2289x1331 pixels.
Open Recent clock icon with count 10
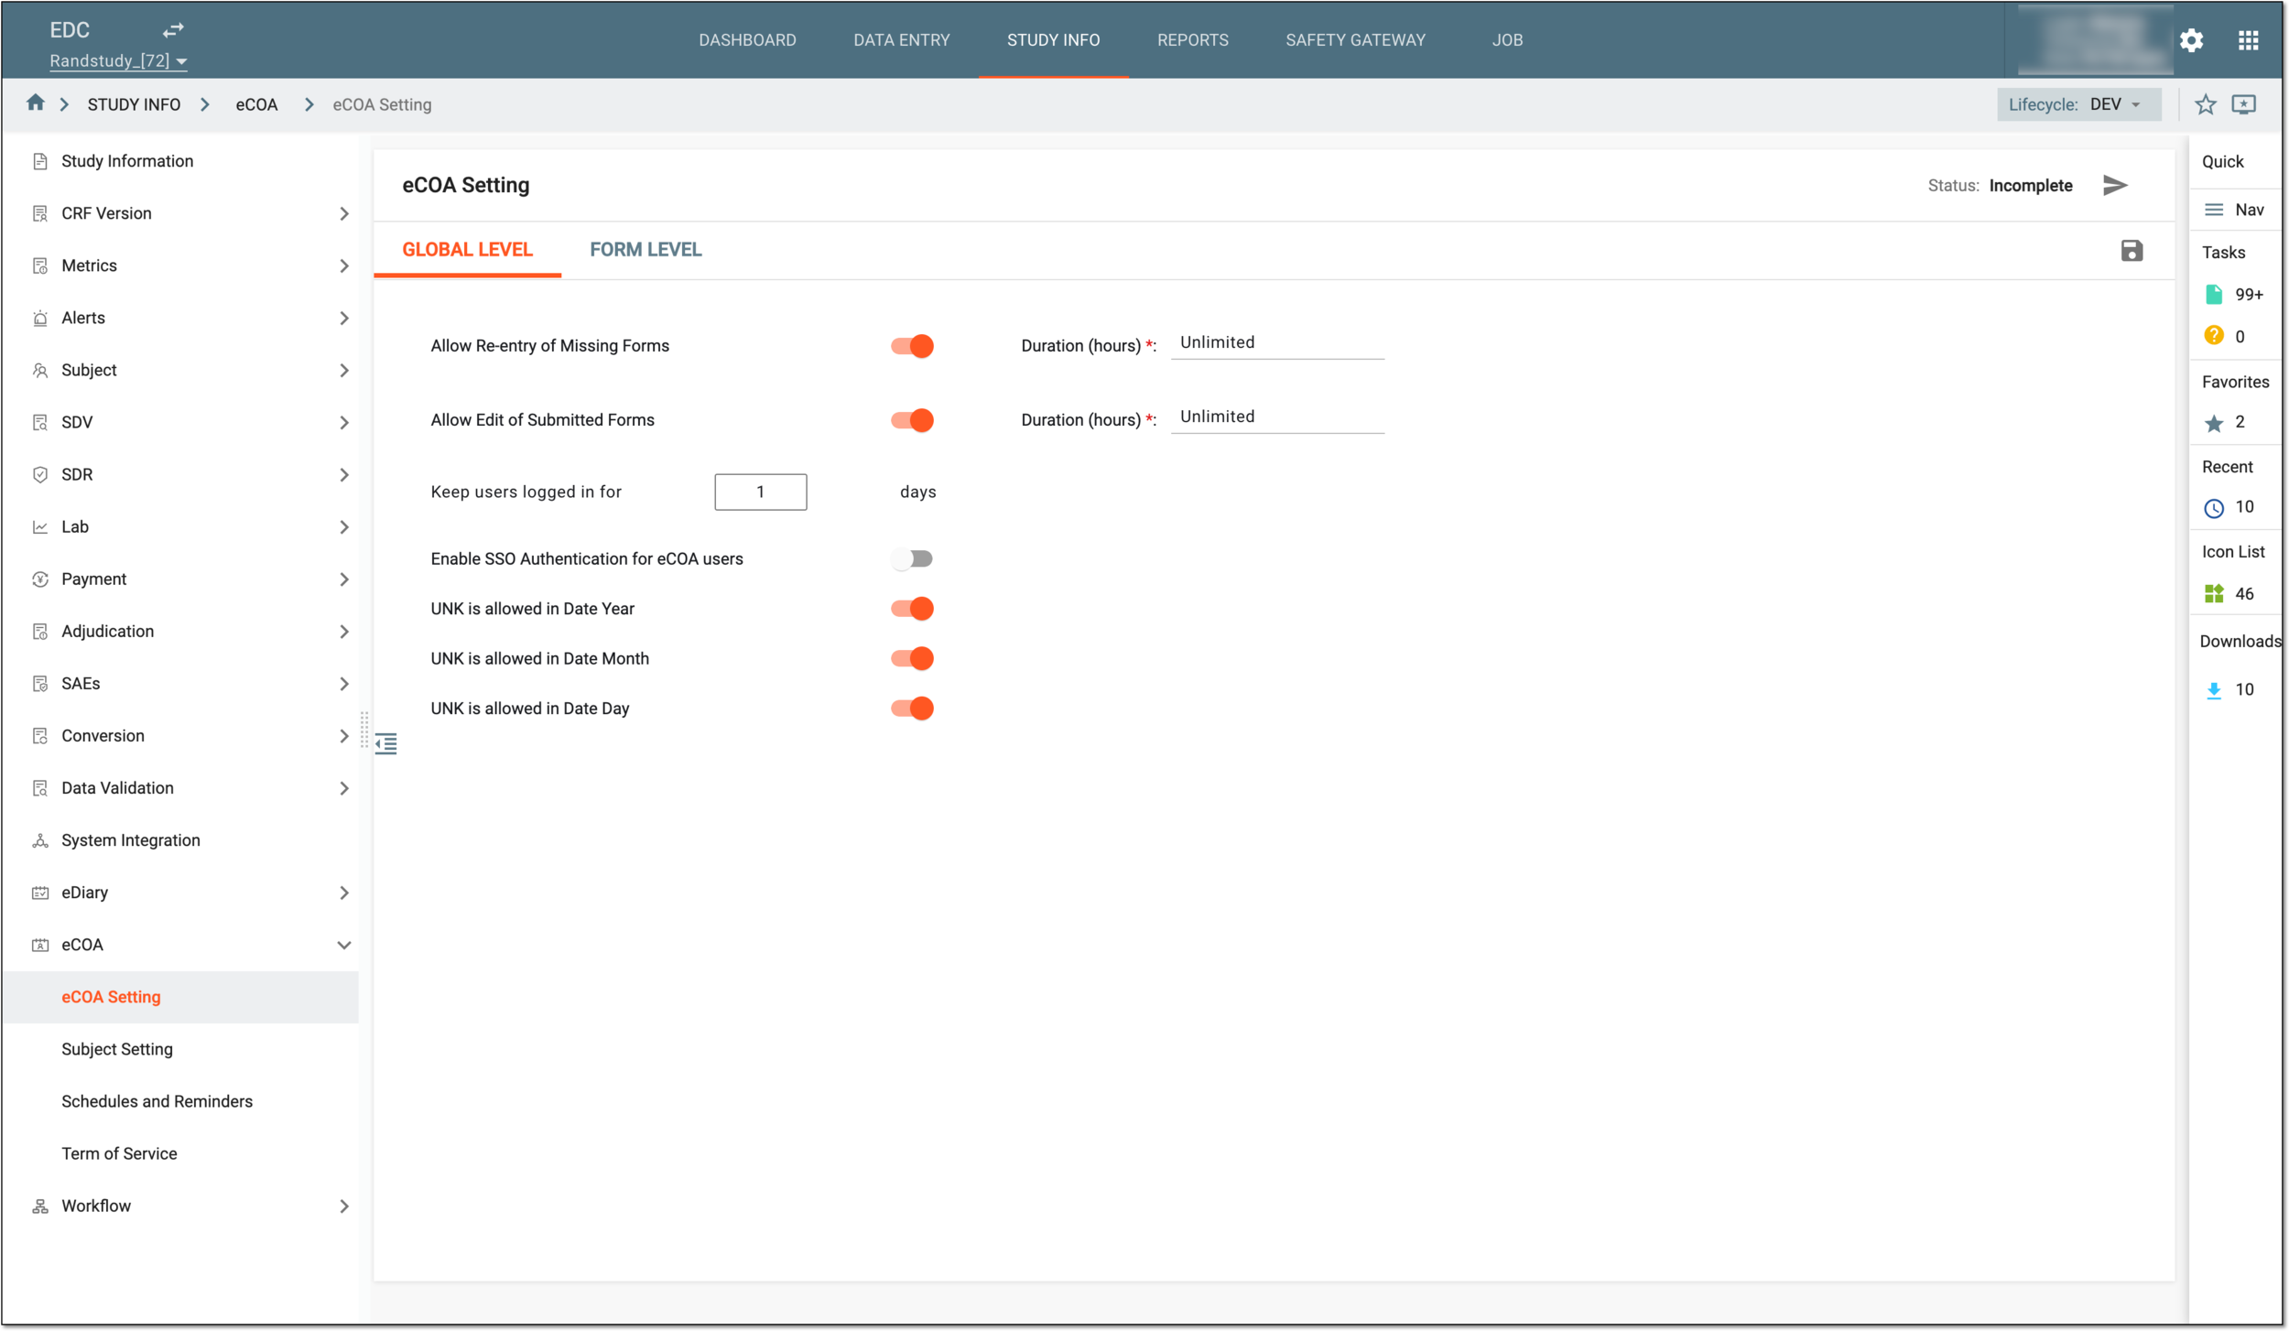click(2214, 508)
